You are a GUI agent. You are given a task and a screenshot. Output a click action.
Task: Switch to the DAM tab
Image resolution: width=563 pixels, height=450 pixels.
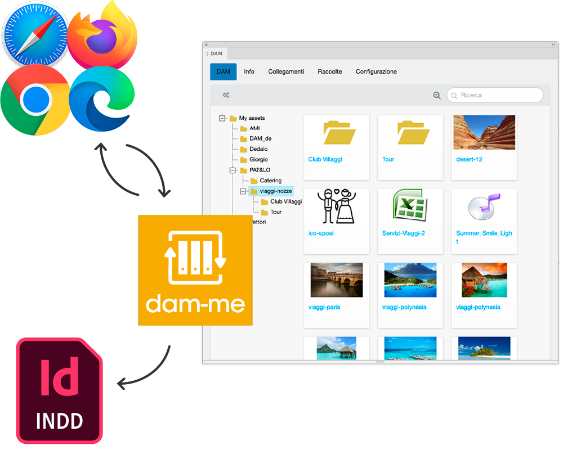[x=224, y=72]
